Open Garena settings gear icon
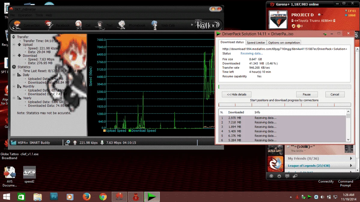This screenshot has width=360, height=202. click(x=279, y=176)
